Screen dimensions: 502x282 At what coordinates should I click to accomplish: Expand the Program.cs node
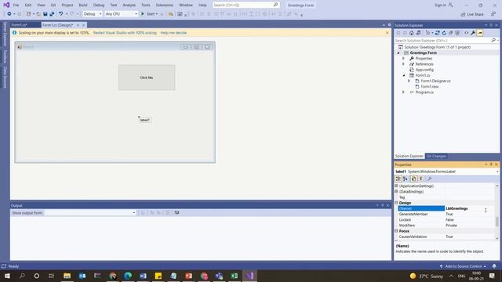403,92
